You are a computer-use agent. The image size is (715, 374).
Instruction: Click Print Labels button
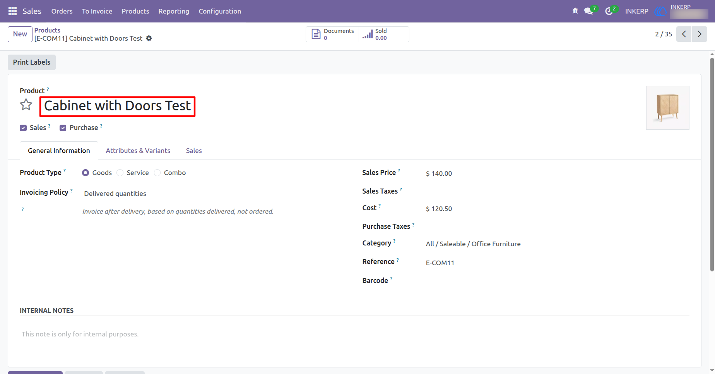click(32, 62)
